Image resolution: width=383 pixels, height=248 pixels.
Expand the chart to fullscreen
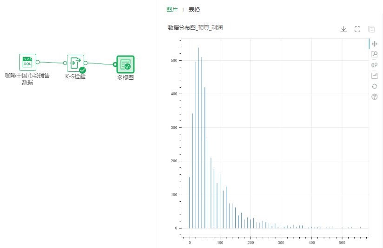click(x=357, y=29)
